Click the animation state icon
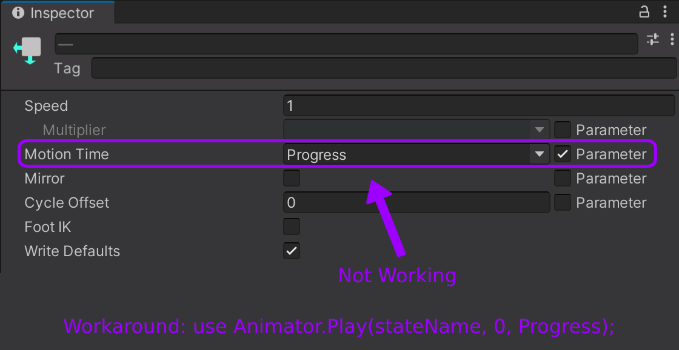Viewport: 679px width, 350px height. (27, 50)
